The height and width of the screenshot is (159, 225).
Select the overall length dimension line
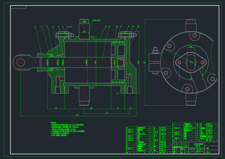78,116
